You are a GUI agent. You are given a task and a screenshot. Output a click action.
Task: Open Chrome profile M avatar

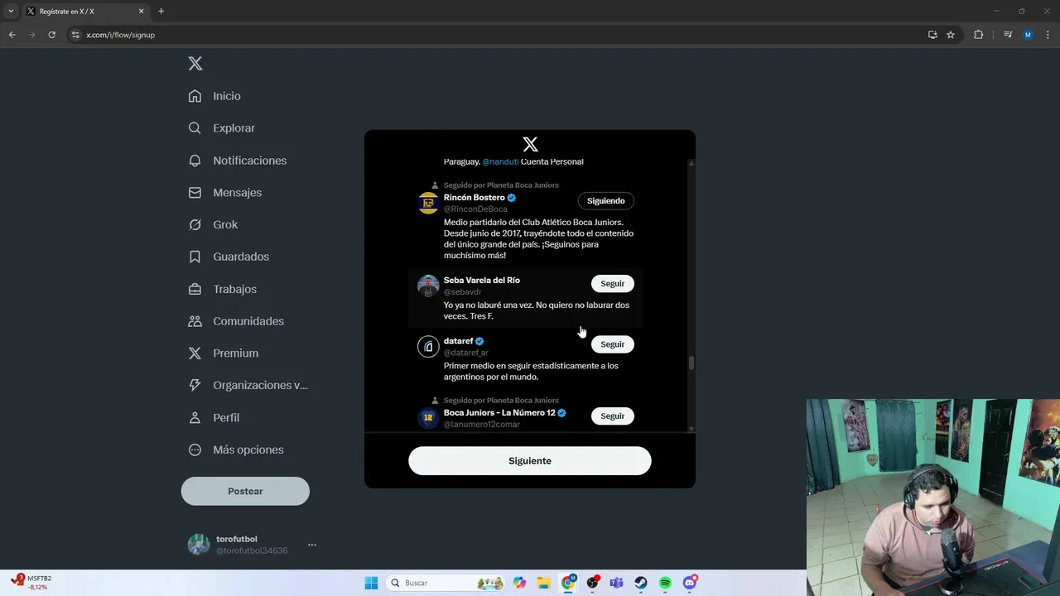(x=1028, y=35)
